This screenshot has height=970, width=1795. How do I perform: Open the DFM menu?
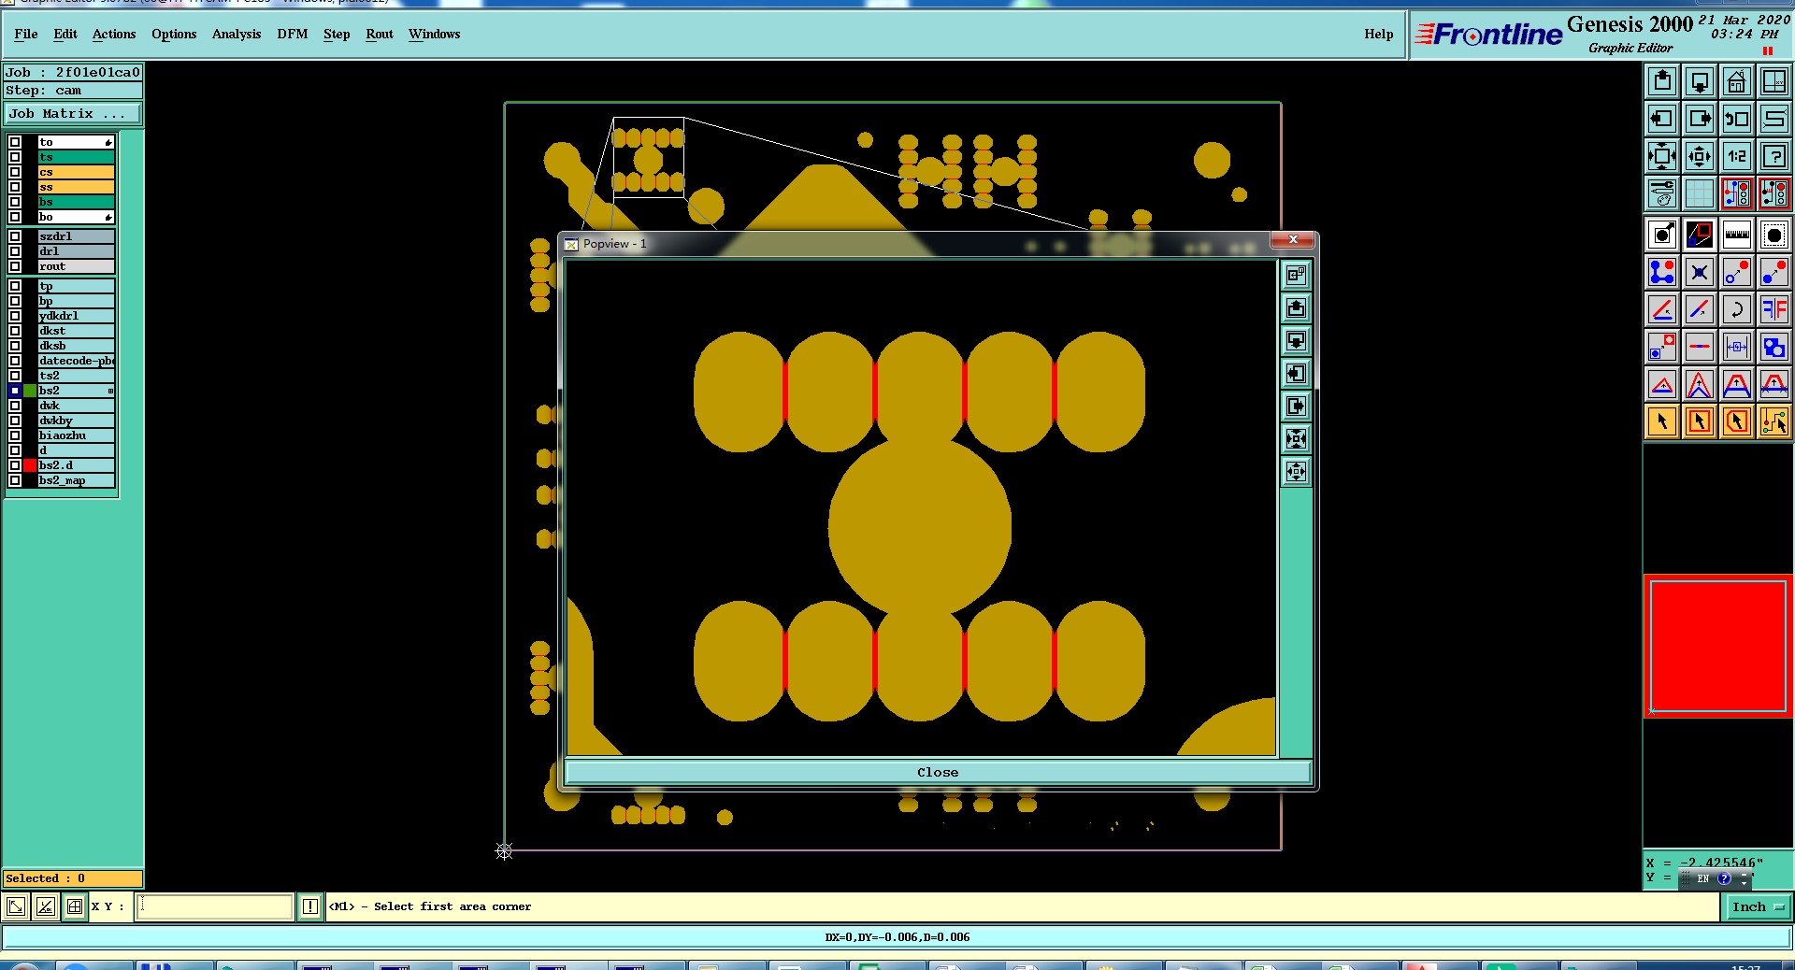[293, 34]
